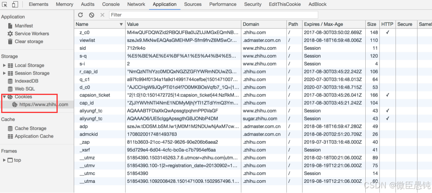432x193 pixels.
Task: Sort by the Path column header
Action: (295, 24)
